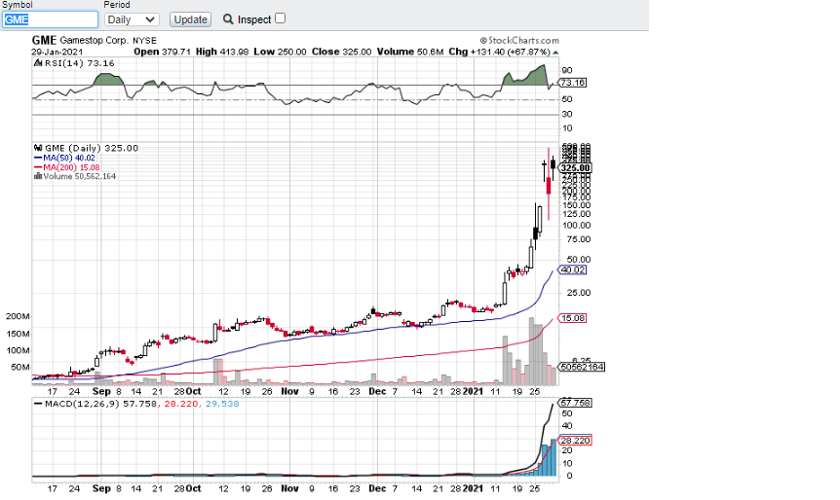Click the Volume 50,562,164 legend text
This screenshot has height=500, width=840.
click(x=79, y=176)
